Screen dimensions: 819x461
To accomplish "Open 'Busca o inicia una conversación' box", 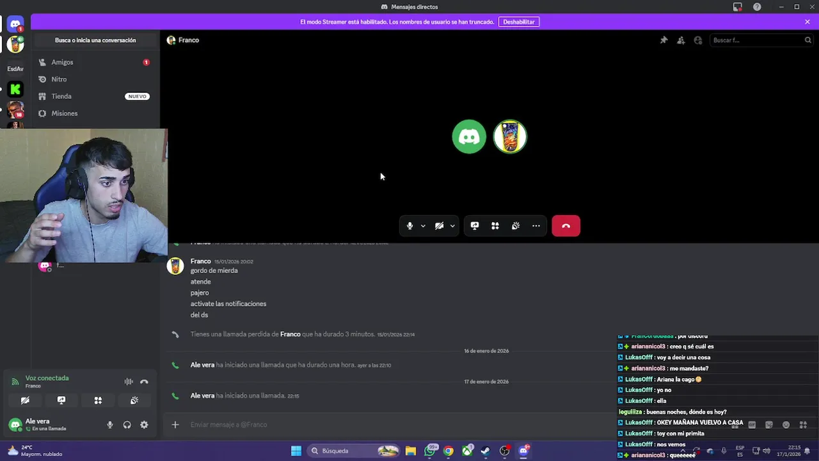I will 95,40.
